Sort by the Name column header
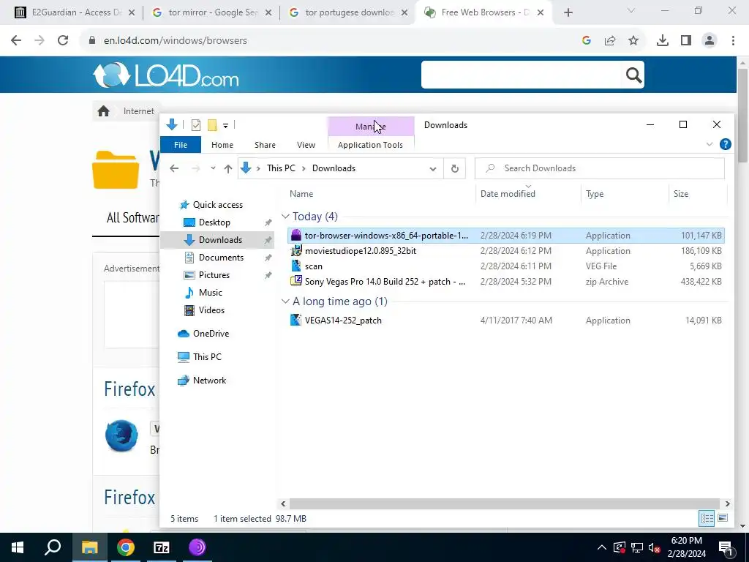The image size is (749, 562). (x=301, y=193)
